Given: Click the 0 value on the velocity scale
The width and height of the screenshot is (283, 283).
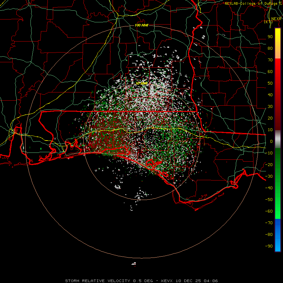Looking at the screenshot, I should coord(271,141).
